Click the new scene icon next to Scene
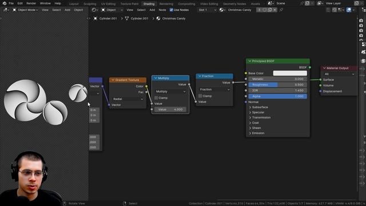This screenshot has width=366, height=206. click(307, 3)
